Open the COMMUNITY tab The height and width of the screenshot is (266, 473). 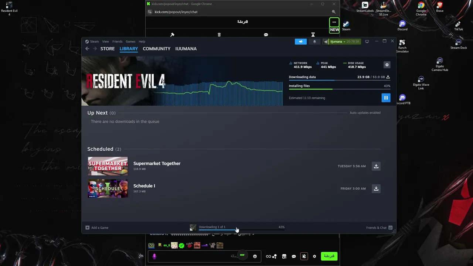tap(157, 48)
